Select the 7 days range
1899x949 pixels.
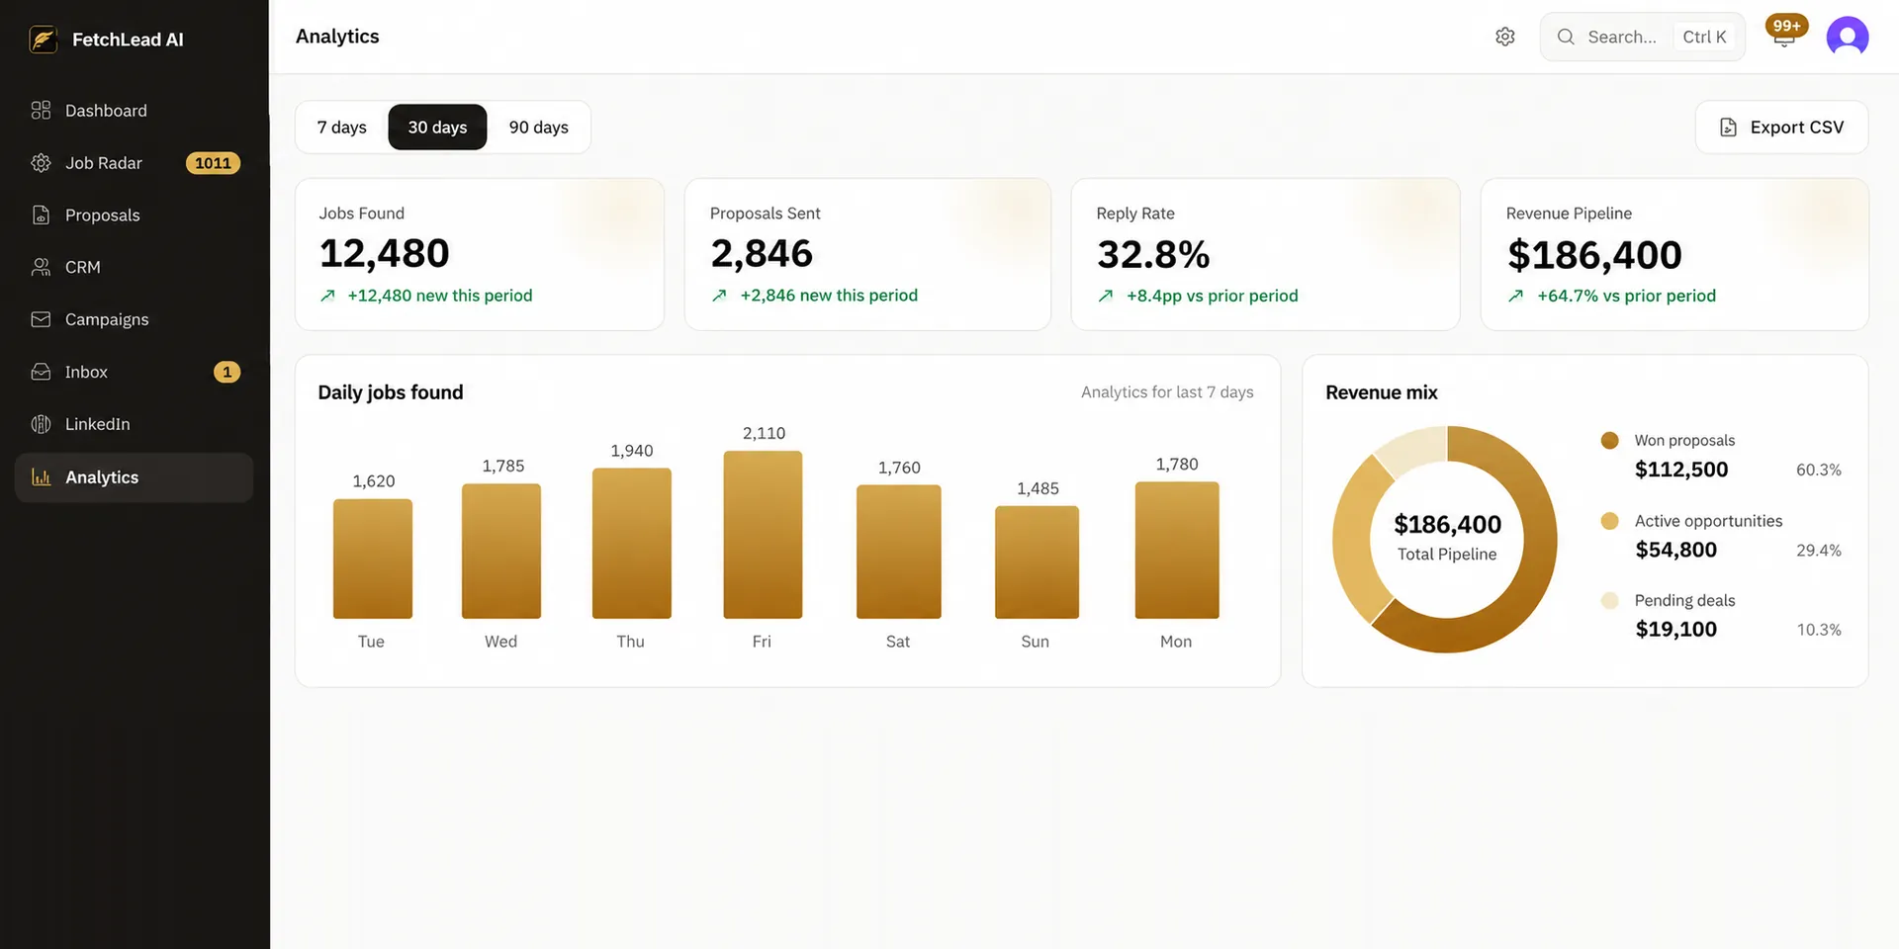pos(342,128)
